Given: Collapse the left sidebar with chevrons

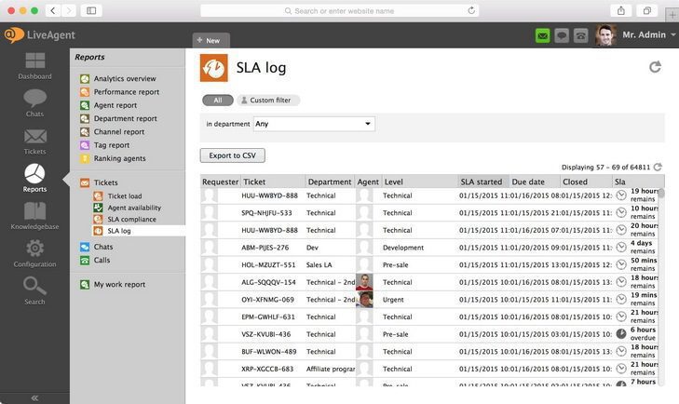Looking at the screenshot, I should [34, 397].
